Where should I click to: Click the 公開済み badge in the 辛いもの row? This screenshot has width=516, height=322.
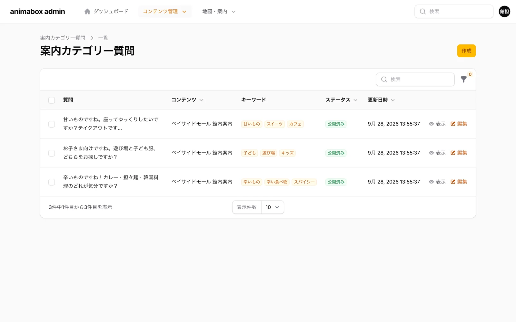336,182
